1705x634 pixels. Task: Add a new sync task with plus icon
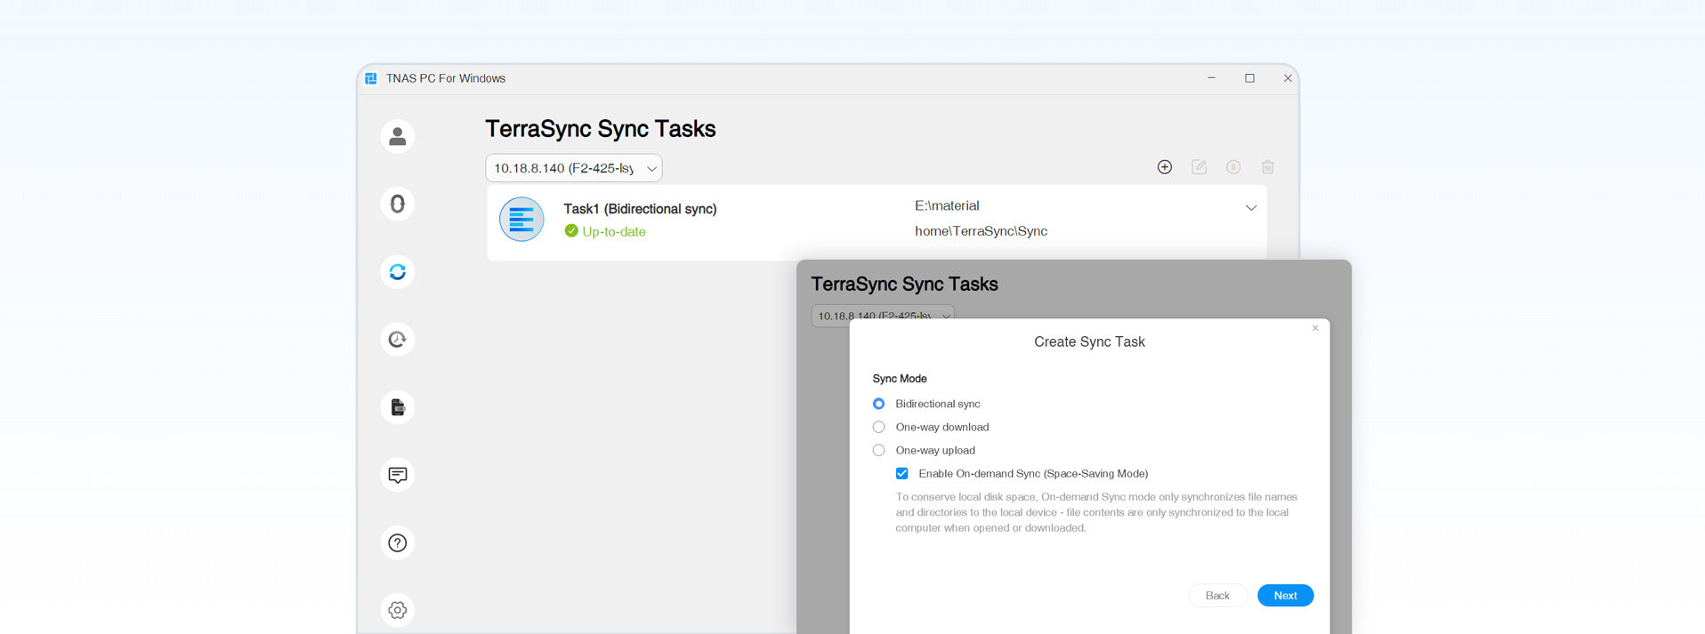1164,167
